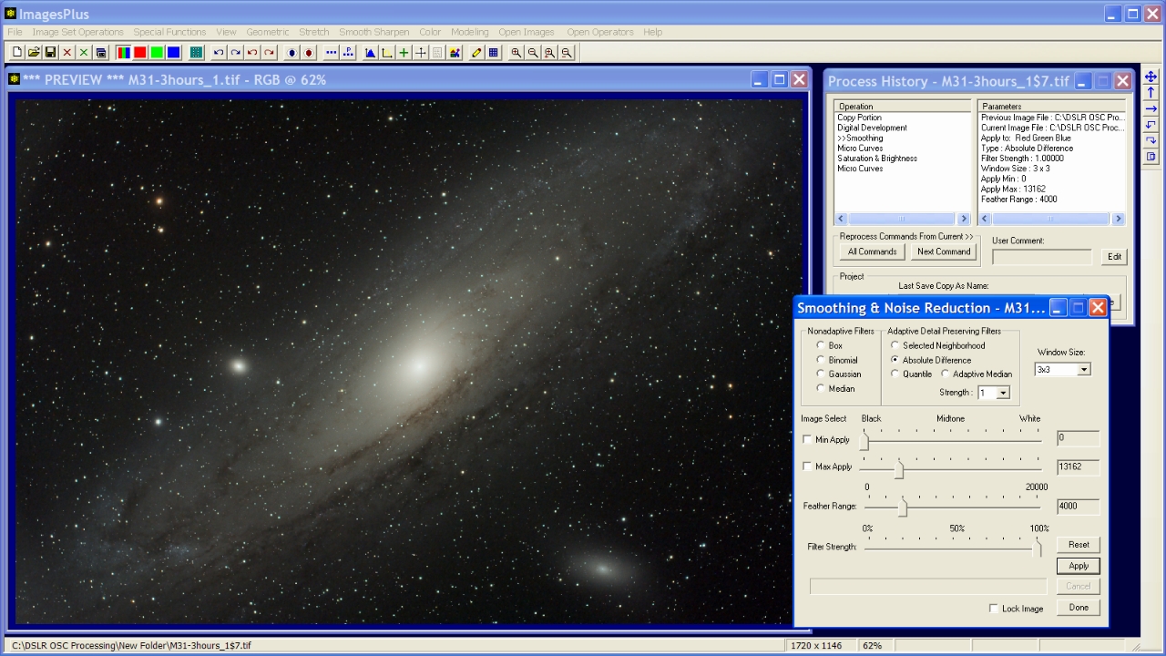Open the Smooth Sharpen menu
The width and height of the screenshot is (1166, 656).
tap(374, 32)
